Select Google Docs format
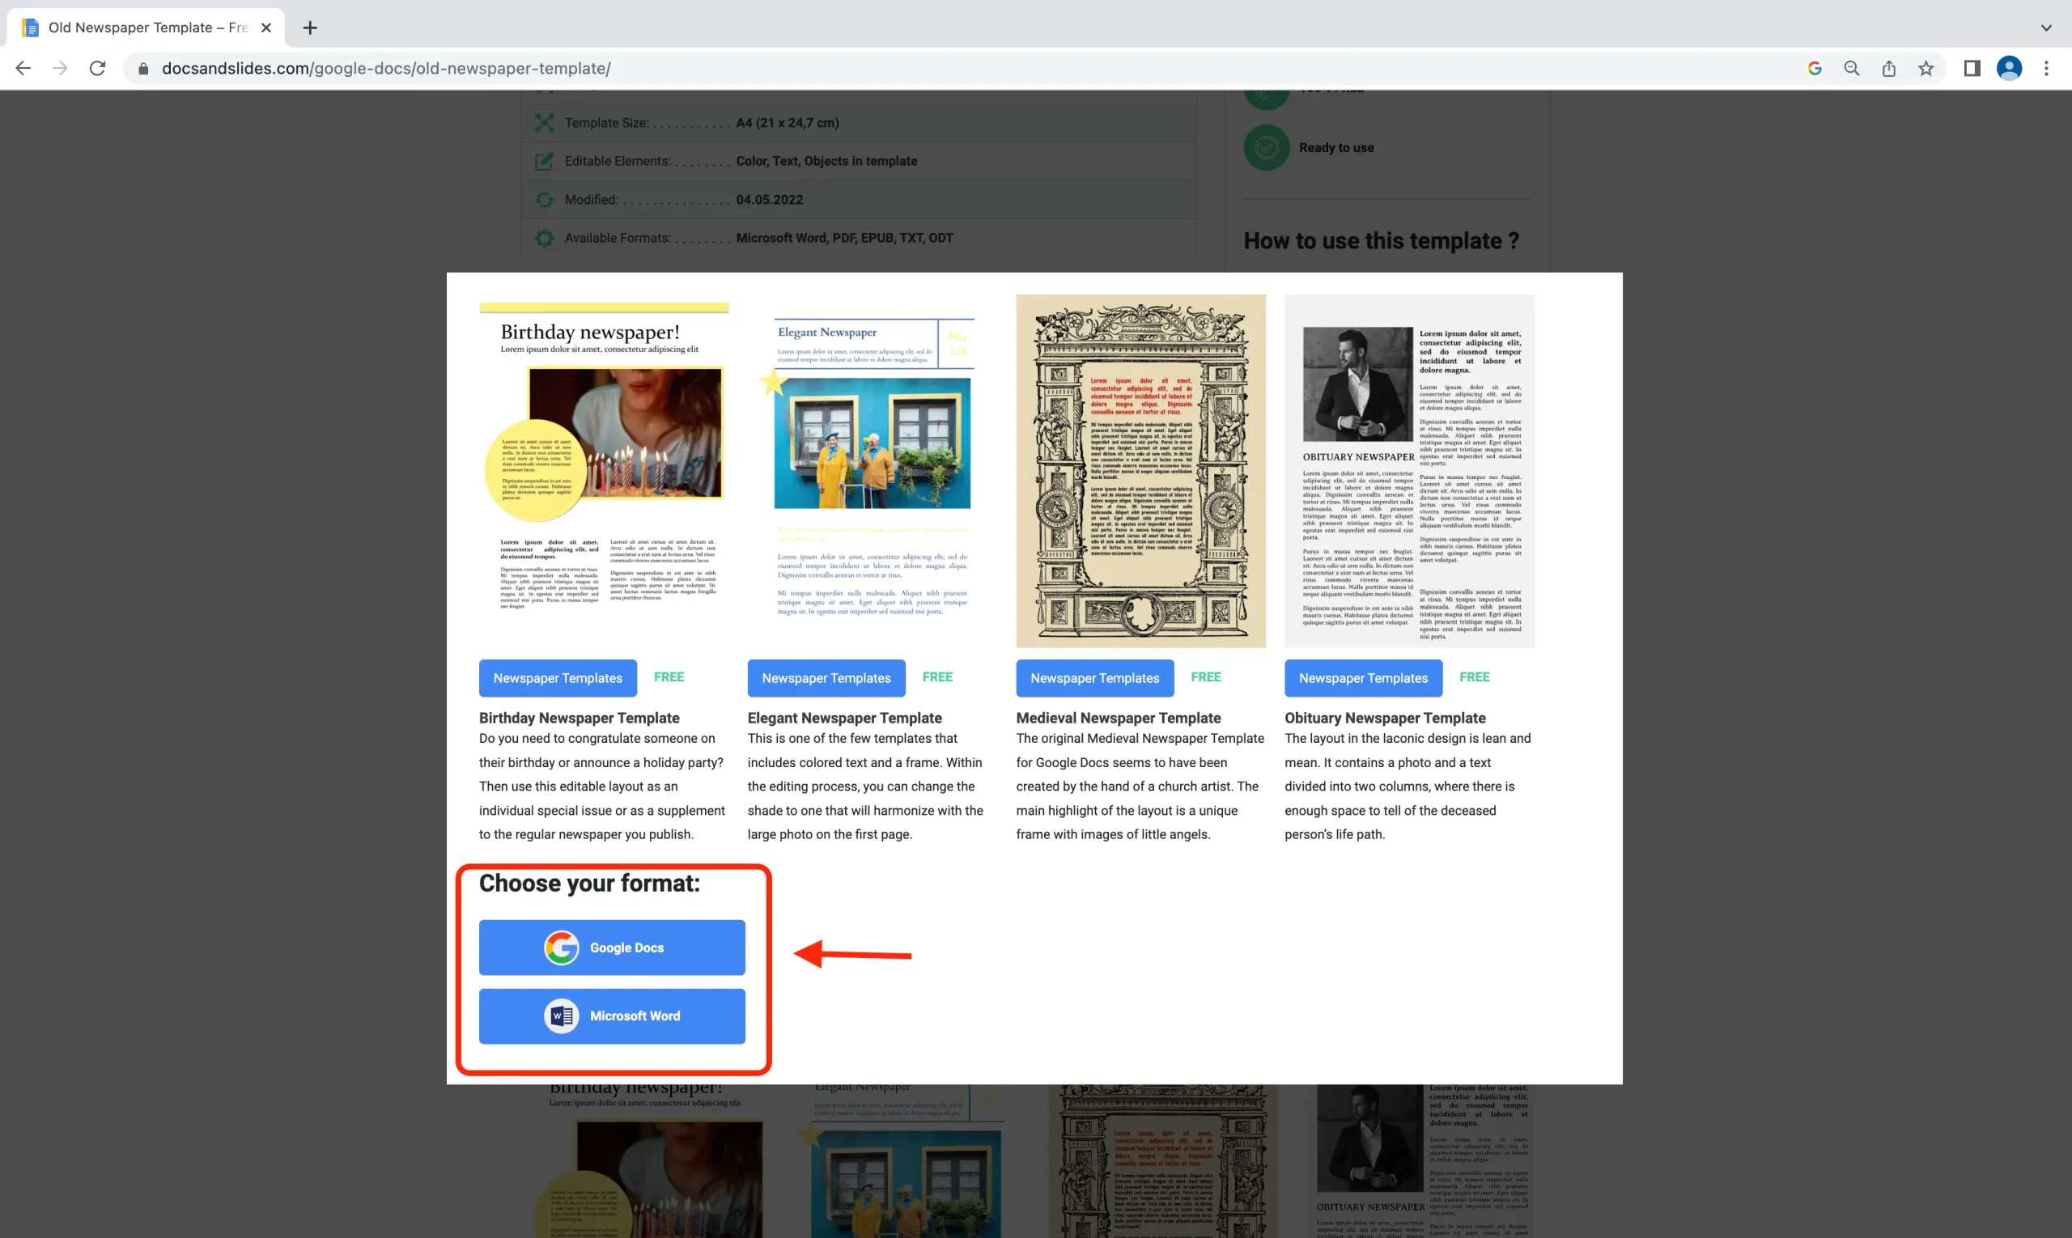 (612, 947)
